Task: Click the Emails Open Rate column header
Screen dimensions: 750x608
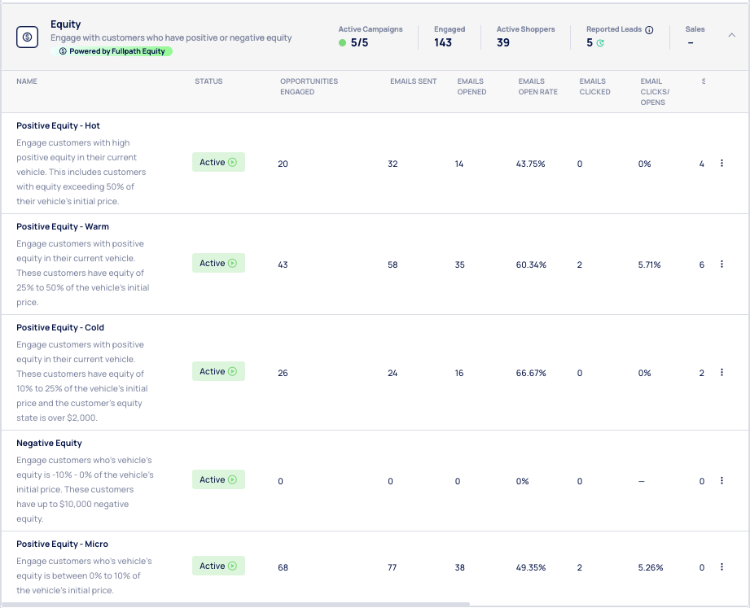Action: coord(537,86)
